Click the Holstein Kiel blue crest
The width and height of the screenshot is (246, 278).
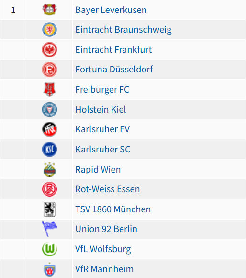(x=50, y=109)
